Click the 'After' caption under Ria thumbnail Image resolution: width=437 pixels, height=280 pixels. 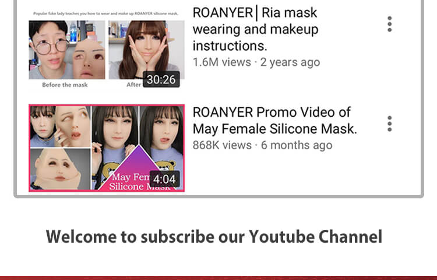134,85
